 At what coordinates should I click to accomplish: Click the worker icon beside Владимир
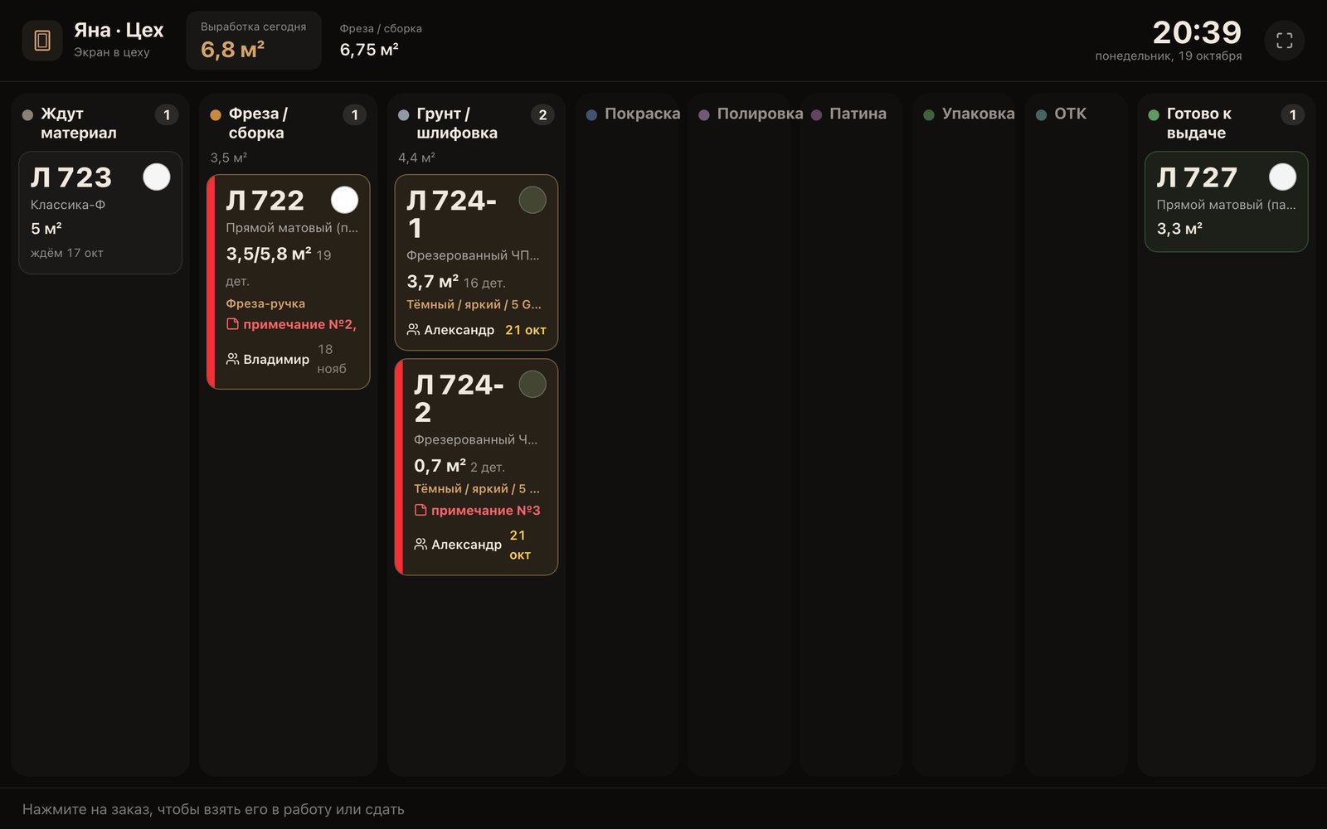(x=232, y=359)
